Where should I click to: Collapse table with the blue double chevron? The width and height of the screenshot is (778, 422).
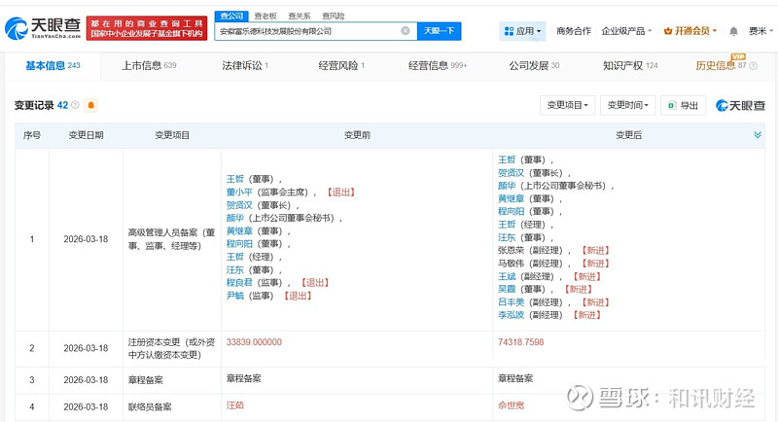(x=758, y=135)
